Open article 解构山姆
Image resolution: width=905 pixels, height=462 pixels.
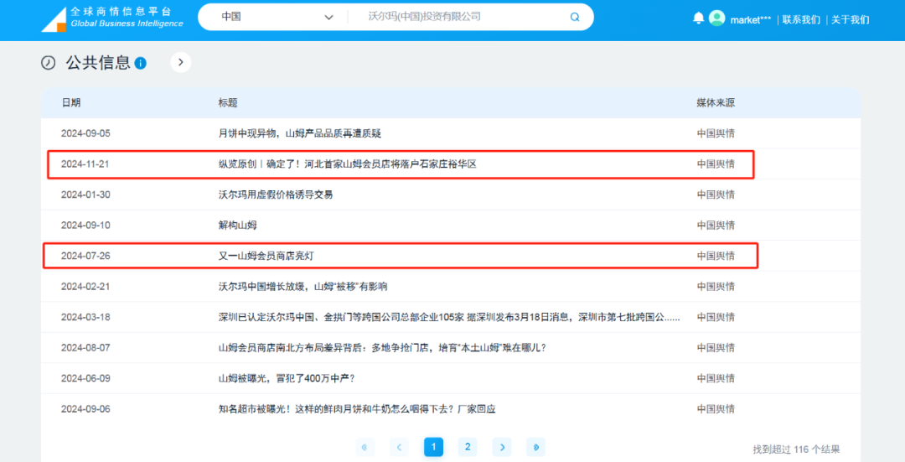click(237, 226)
